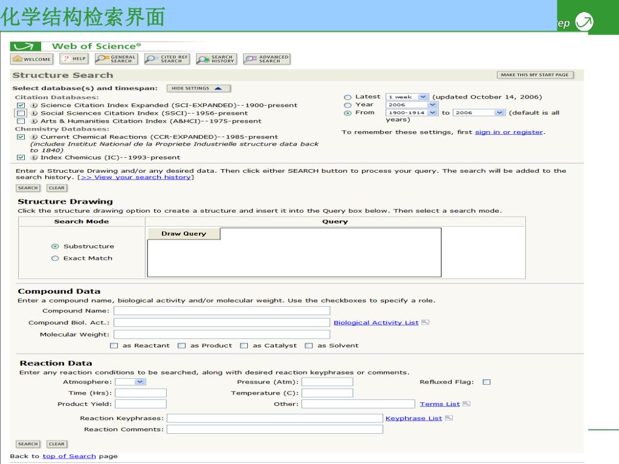The width and height of the screenshot is (619, 464).
Task: Click the Molecular Weight input field
Action: [222, 335]
